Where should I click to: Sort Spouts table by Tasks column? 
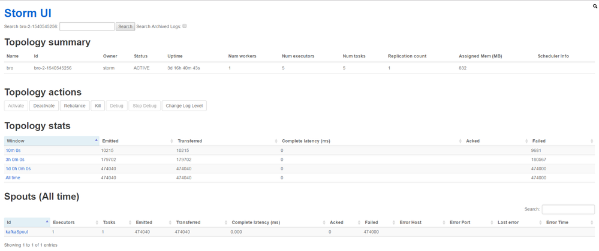coord(116,222)
